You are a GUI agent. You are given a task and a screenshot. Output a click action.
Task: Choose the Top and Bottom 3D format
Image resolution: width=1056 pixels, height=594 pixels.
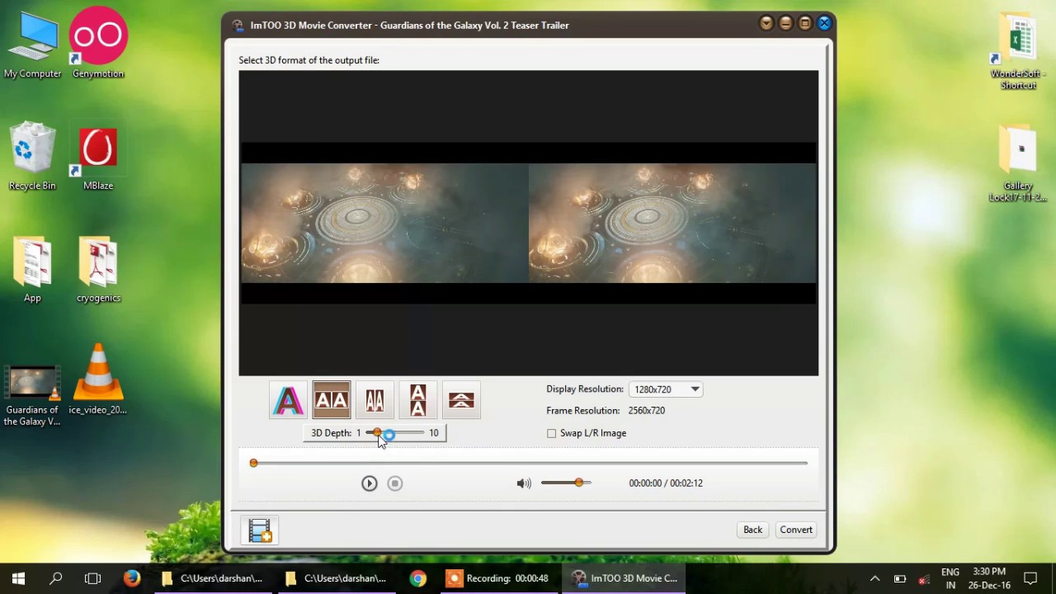coord(417,401)
